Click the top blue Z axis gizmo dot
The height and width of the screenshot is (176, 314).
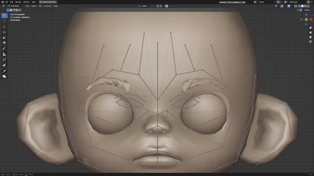(306, 15)
